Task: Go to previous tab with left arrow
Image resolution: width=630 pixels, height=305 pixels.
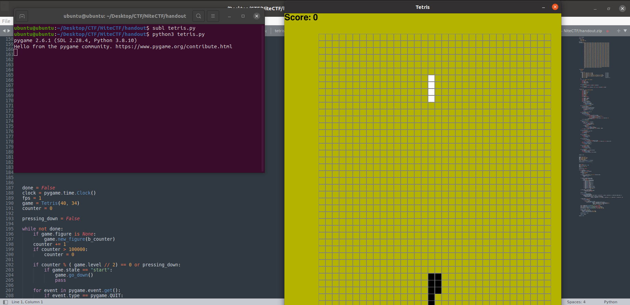Action: (4, 31)
